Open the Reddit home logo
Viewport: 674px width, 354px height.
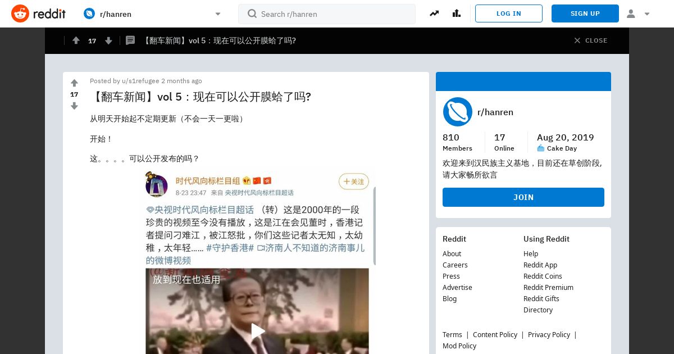click(38, 13)
